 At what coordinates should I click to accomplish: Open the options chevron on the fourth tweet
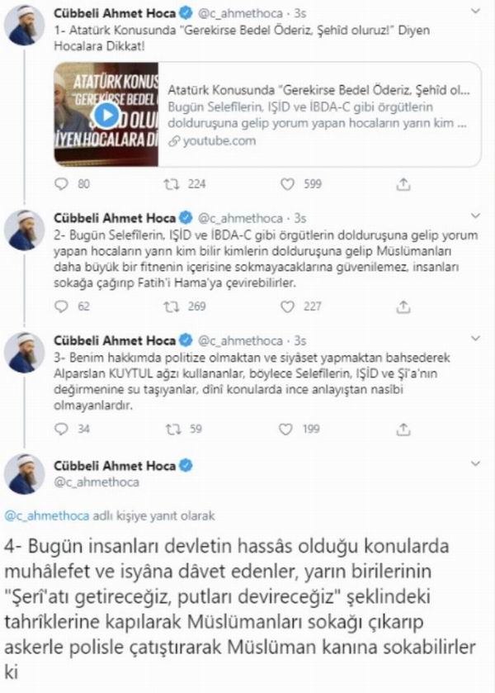475,463
